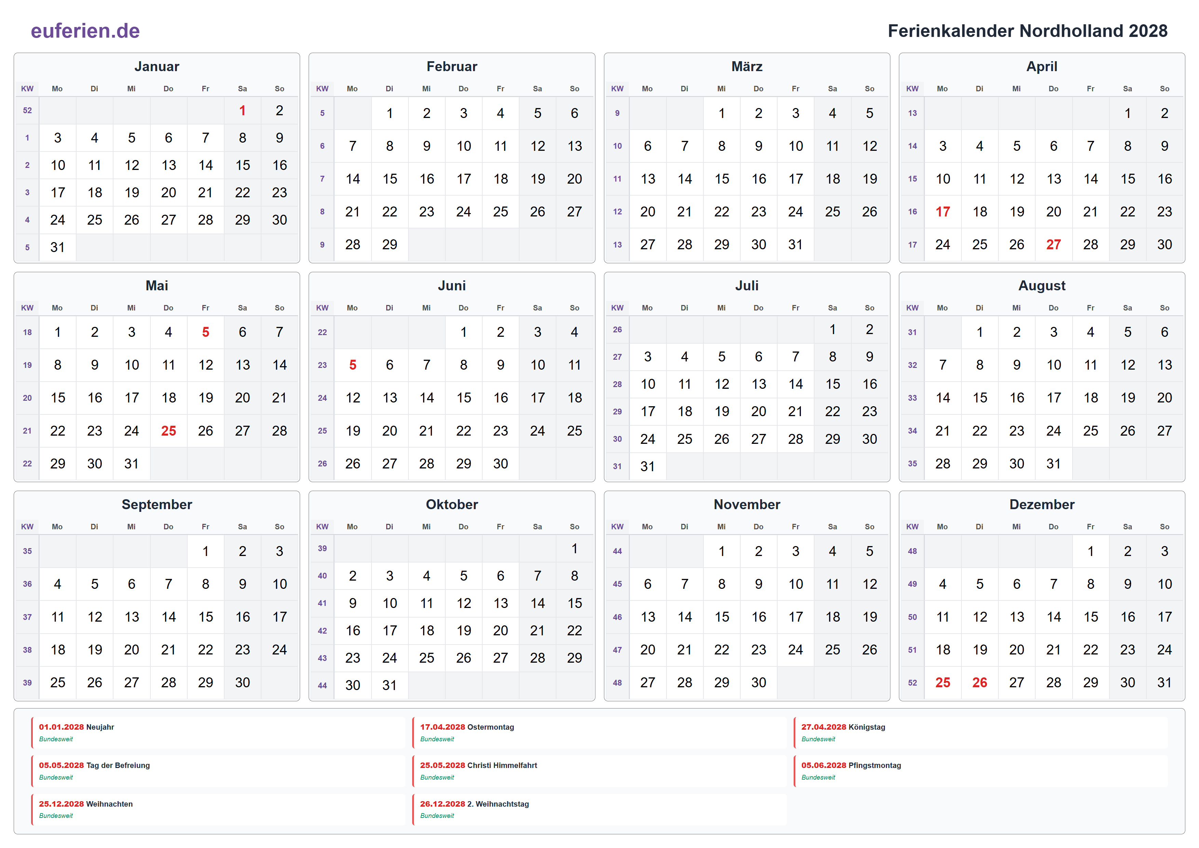Click red date 5 in Mai

coord(205,332)
